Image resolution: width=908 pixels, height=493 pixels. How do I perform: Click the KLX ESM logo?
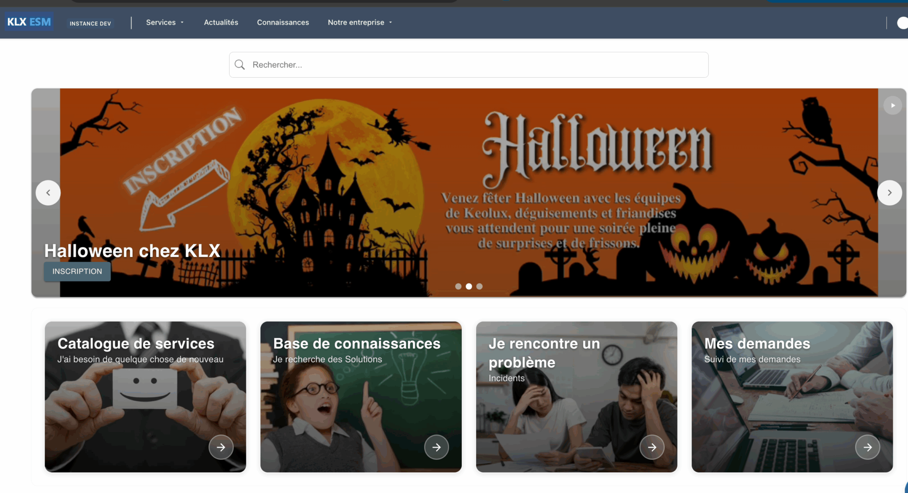click(x=29, y=22)
